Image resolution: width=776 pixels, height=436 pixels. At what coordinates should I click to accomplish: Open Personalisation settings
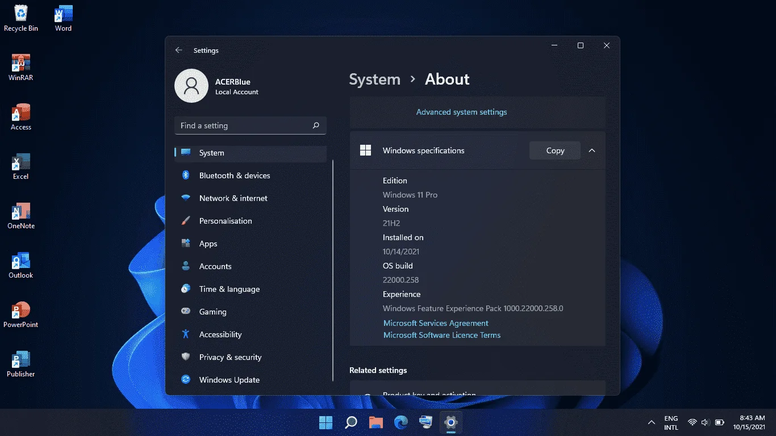(x=251, y=221)
